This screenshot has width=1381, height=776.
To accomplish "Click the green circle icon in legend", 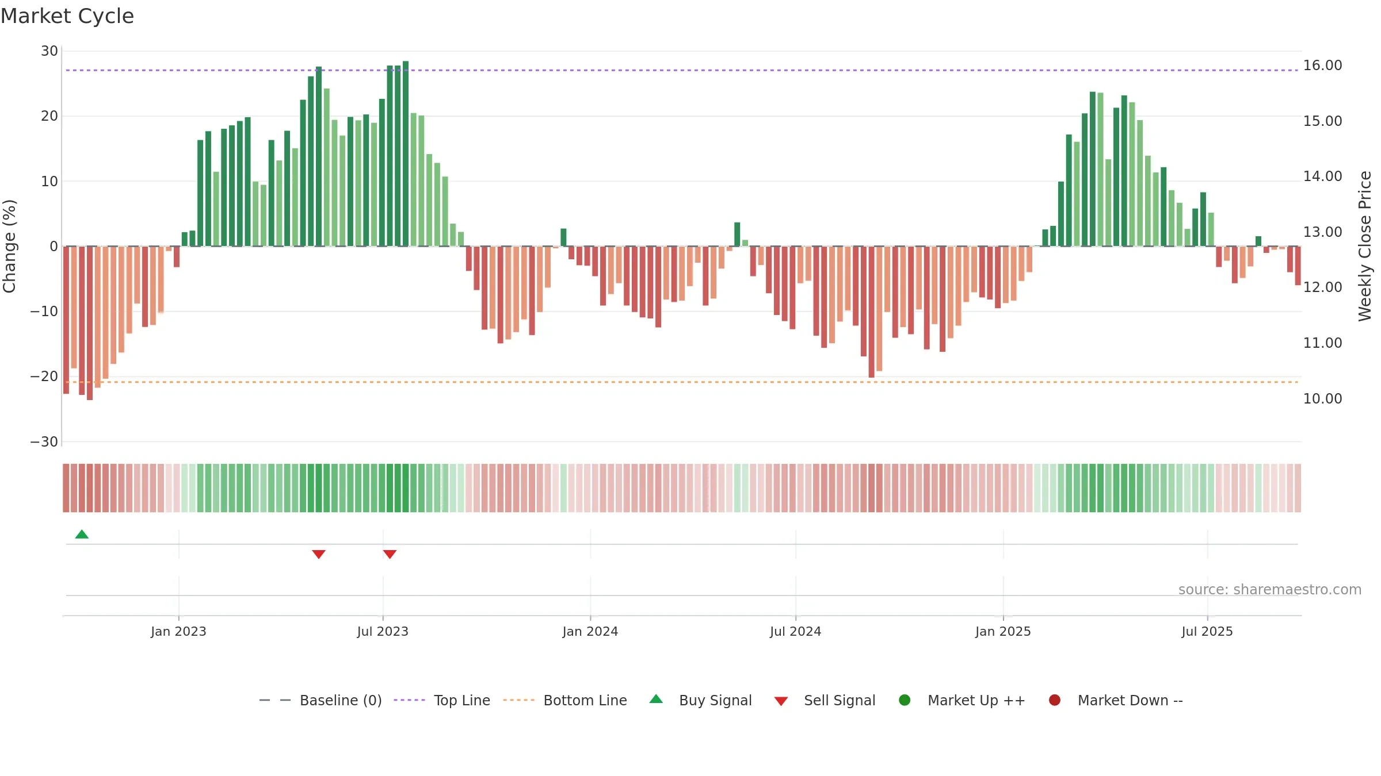I will 905,700.
